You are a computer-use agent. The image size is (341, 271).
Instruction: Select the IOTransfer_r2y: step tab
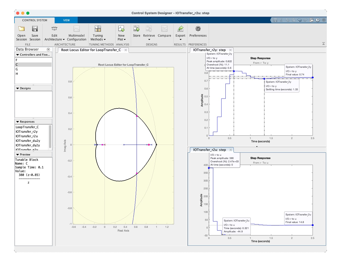coord(209,50)
